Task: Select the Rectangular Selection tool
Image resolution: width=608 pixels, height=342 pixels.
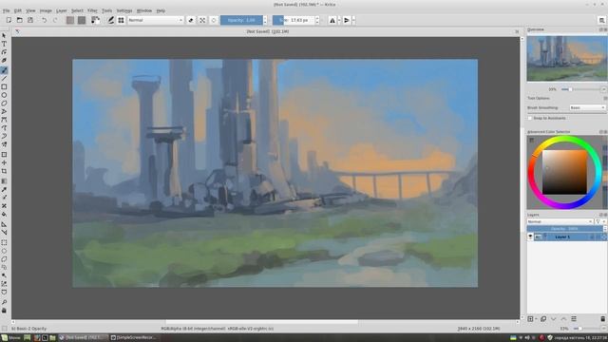Action: [4, 243]
